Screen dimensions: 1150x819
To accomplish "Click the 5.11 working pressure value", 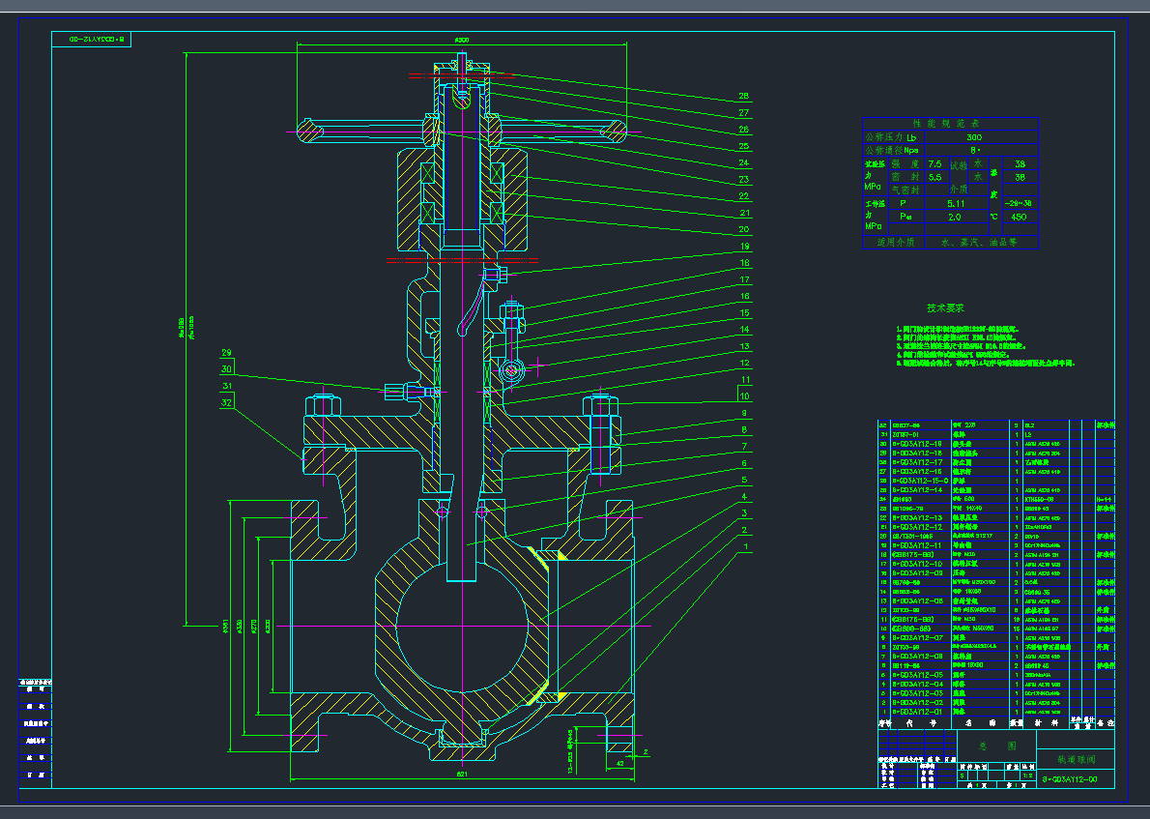I will coord(955,204).
